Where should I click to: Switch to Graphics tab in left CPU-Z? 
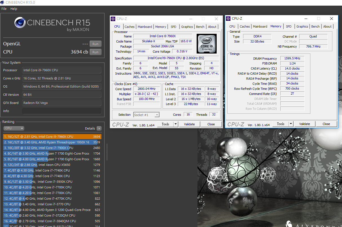[187, 27]
